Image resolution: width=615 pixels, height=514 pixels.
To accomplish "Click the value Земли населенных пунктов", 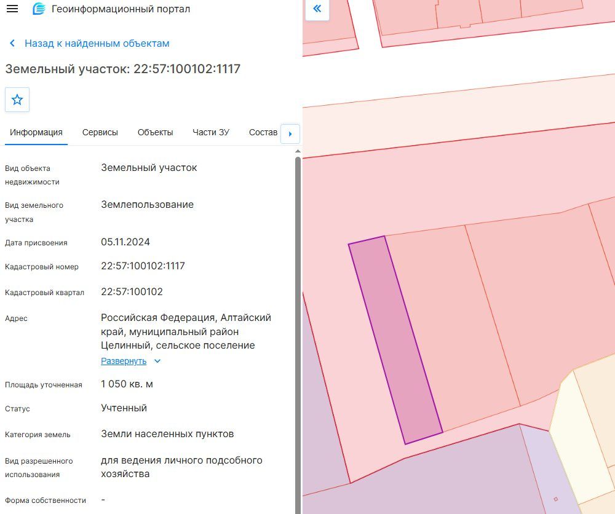I will pos(167,434).
